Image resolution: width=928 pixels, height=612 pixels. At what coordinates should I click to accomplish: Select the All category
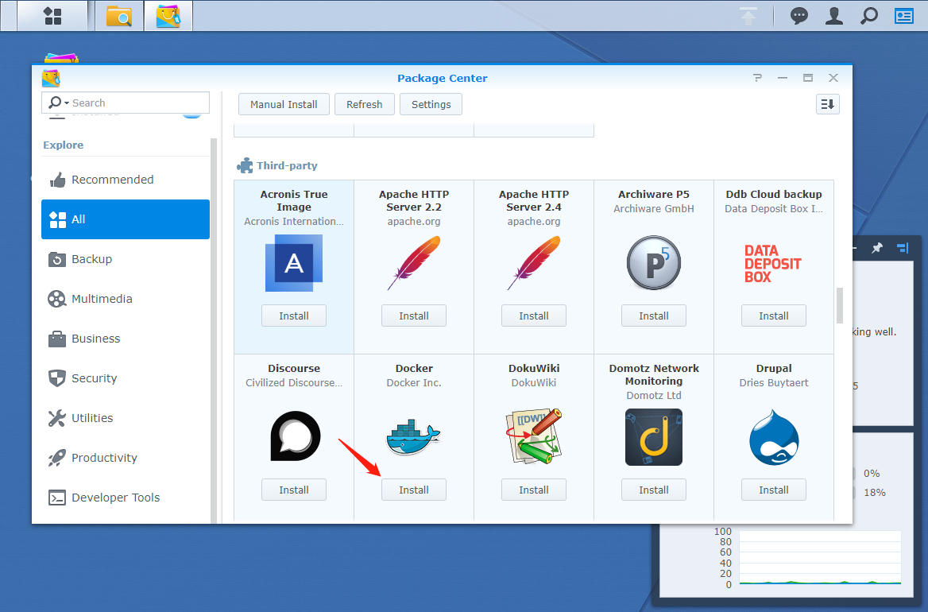pyautogui.click(x=126, y=219)
